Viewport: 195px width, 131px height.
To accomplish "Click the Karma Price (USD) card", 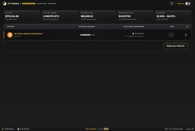I will click(x=135, y=16).
